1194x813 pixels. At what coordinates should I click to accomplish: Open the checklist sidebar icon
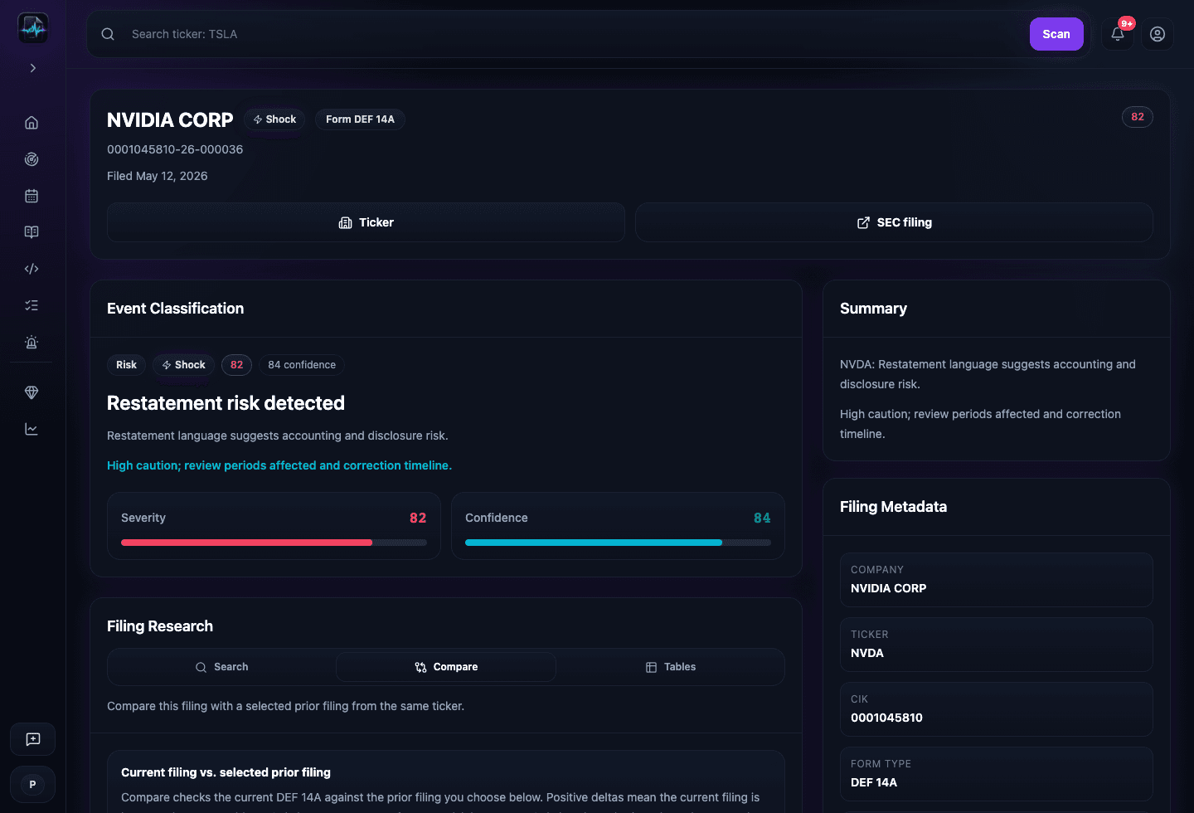(x=32, y=305)
